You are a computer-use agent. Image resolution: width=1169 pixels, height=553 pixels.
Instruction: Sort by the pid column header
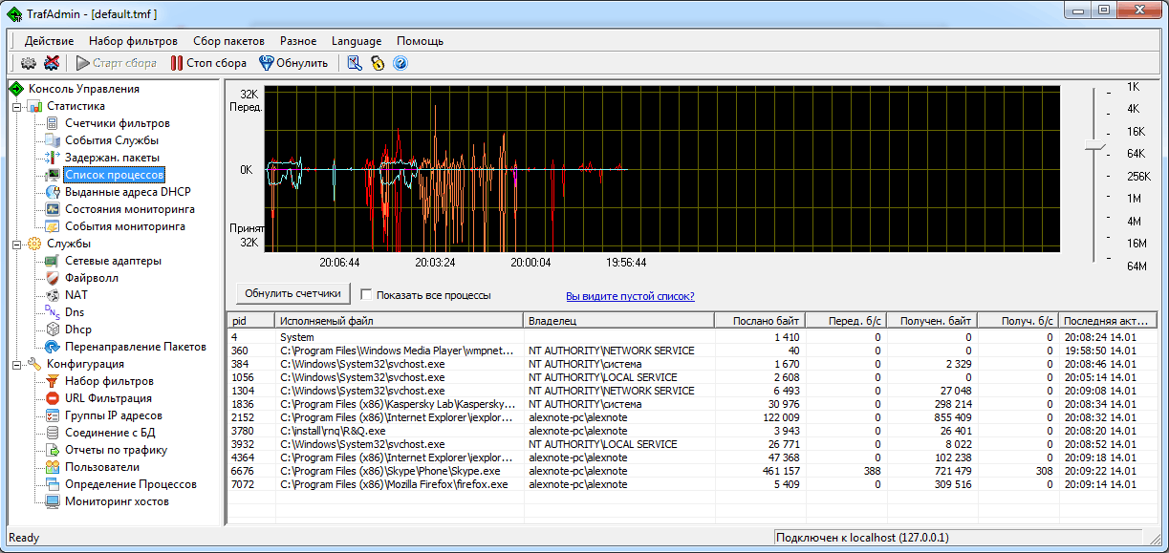(x=251, y=321)
